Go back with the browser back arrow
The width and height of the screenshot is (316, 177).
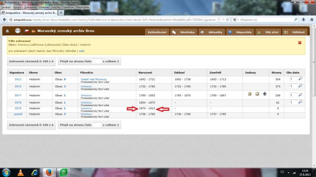(4, 20)
